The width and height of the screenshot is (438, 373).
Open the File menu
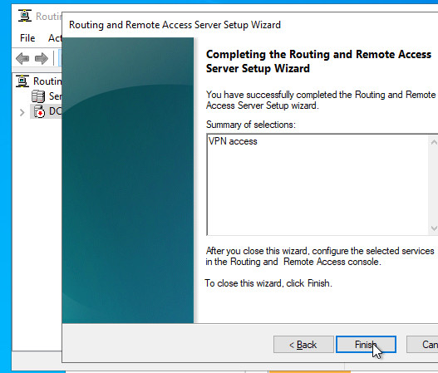27,38
